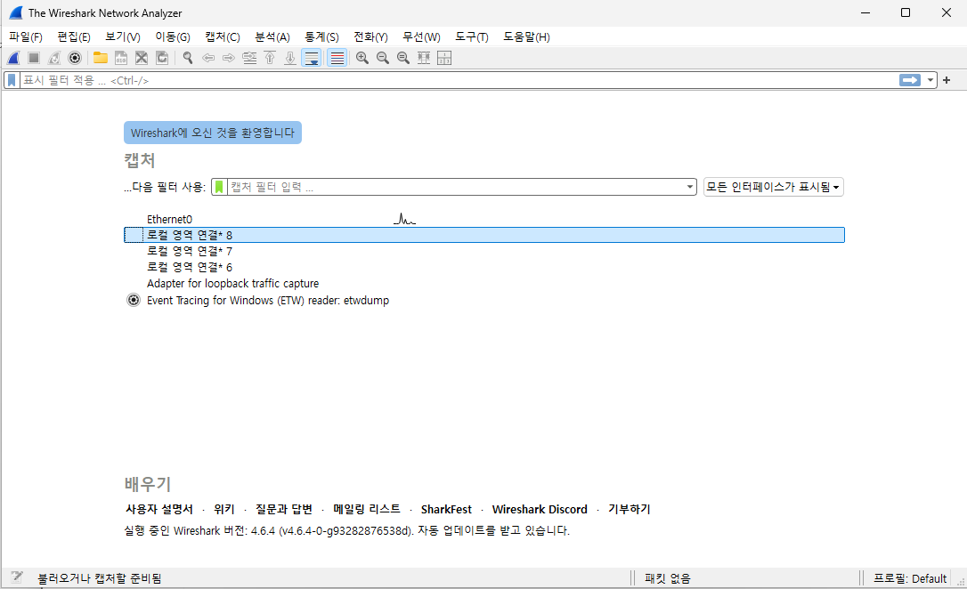This screenshot has width=967, height=589.
Task: Open the 통계(S) menu
Action: [x=321, y=37]
